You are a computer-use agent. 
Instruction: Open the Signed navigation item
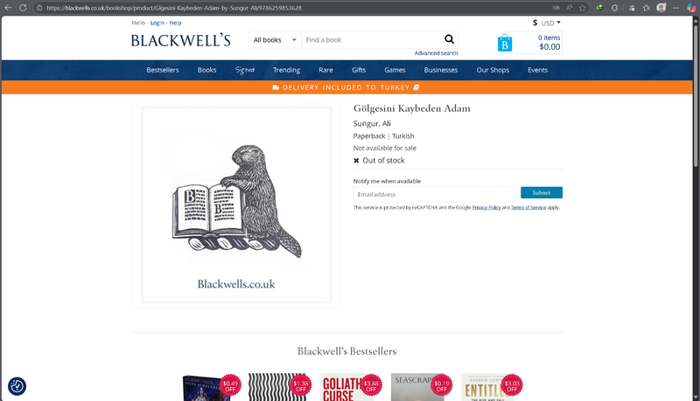point(245,70)
